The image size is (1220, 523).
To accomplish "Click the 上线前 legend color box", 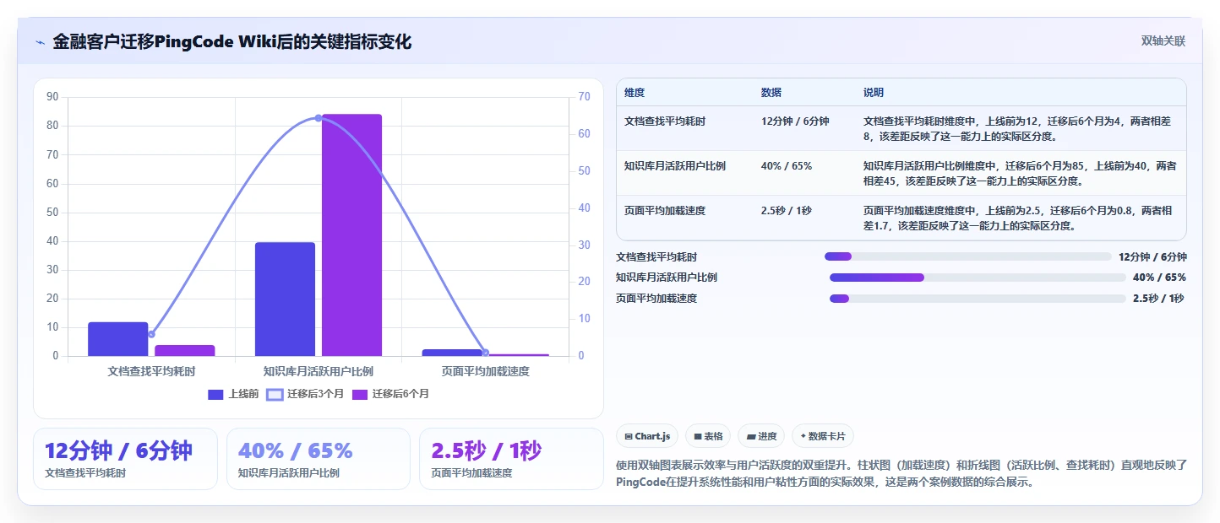I will [215, 394].
